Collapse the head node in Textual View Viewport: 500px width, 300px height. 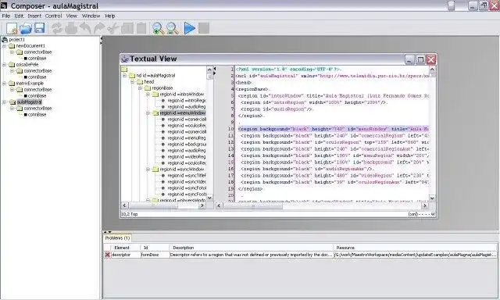[x=132, y=82]
